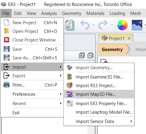Click the image picture toolbar icon
The image size is (146, 134).
[x=137, y=25]
